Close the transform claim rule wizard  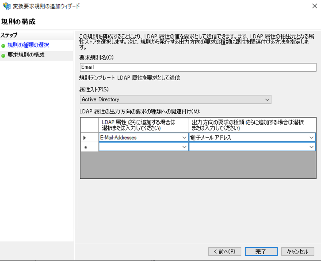pyautogui.click(x=315, y=6)
